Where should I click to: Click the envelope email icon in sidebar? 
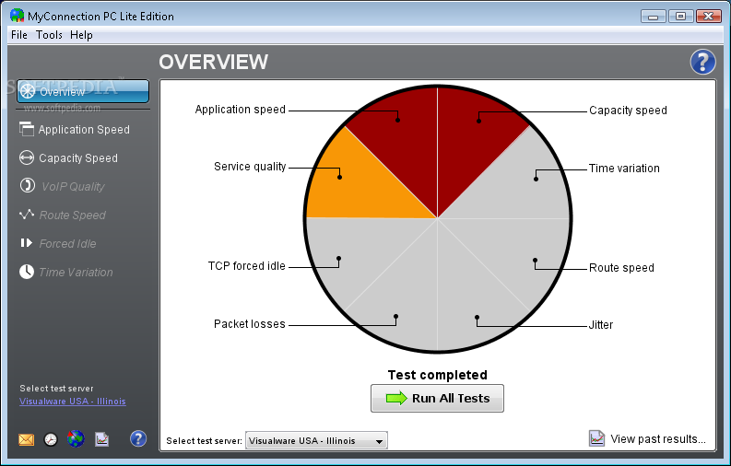coord(26,439)
